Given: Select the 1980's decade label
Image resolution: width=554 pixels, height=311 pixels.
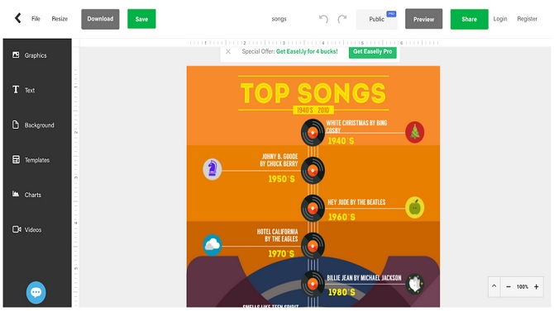Looking at the screenshot, I should [341, 292].
